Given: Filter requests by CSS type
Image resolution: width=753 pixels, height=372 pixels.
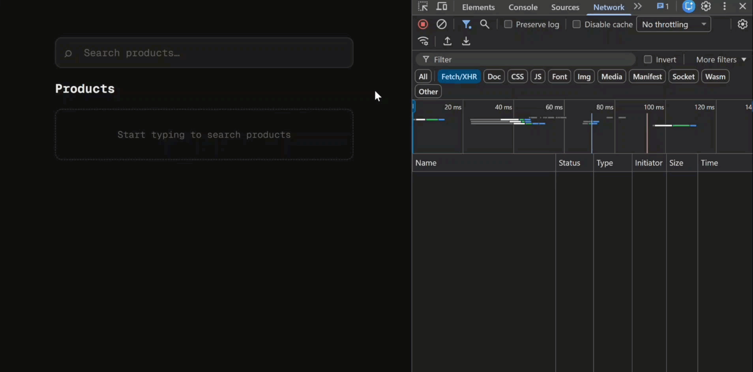Looking at the screenshot, I should click(x=517, y=76).
